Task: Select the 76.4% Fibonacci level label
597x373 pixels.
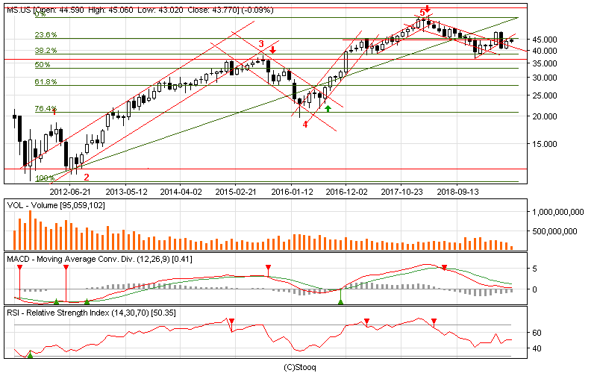Action: [46, 108]
